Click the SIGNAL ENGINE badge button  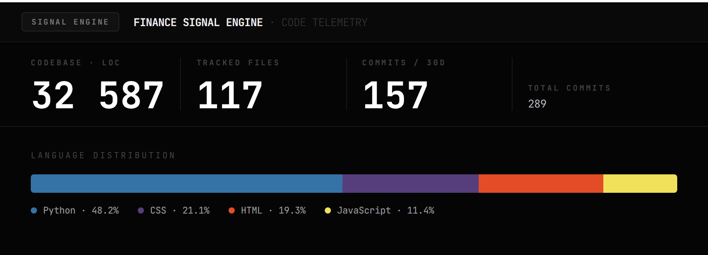tap(70, 22)
